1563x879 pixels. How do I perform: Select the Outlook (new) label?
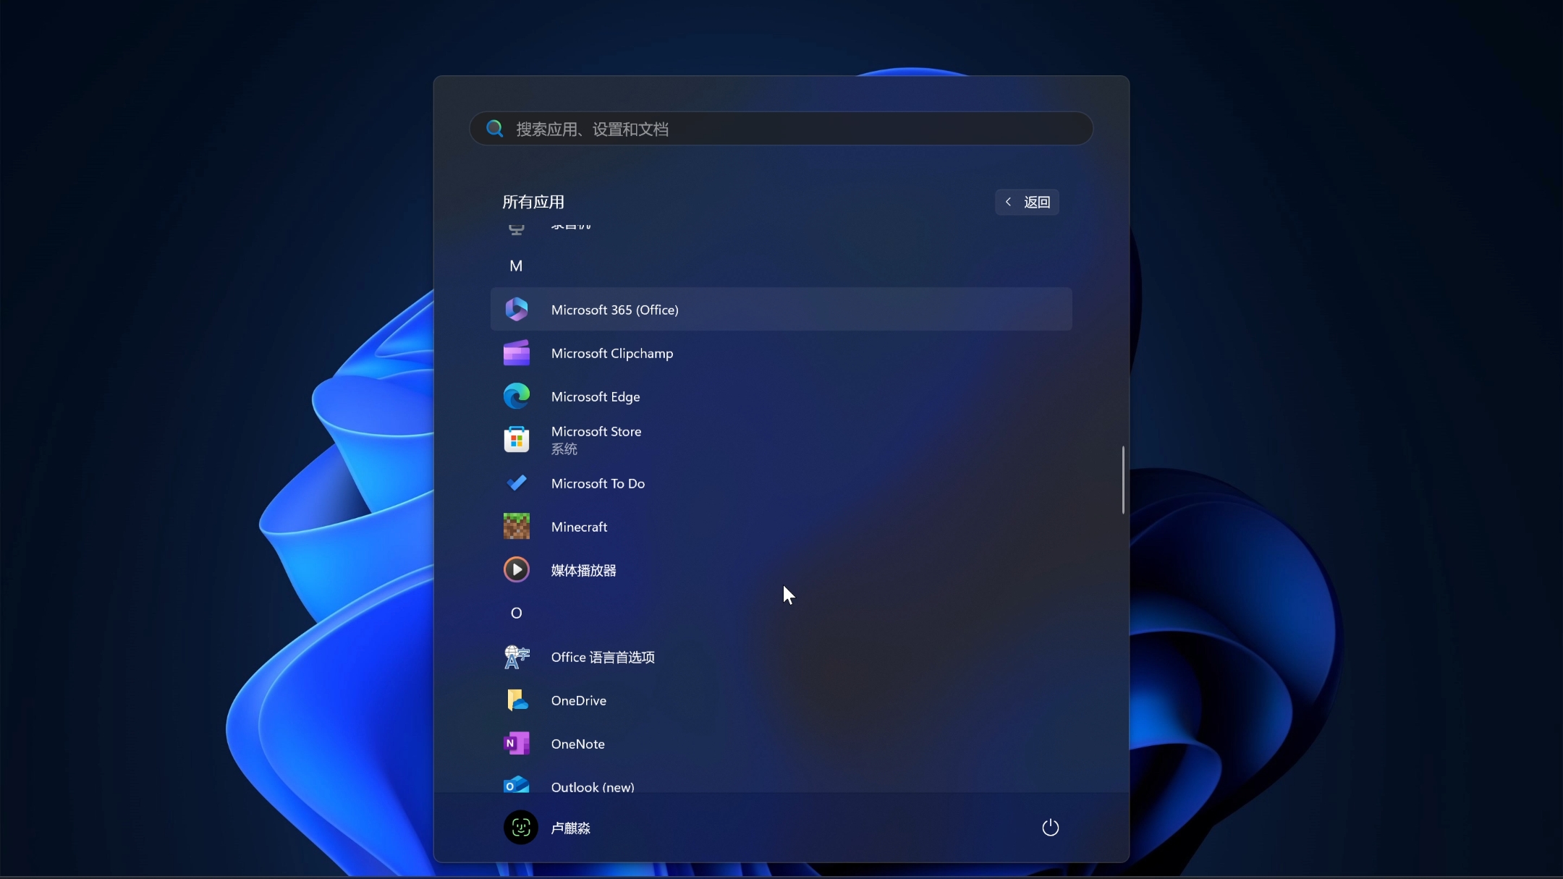point(592,786)
